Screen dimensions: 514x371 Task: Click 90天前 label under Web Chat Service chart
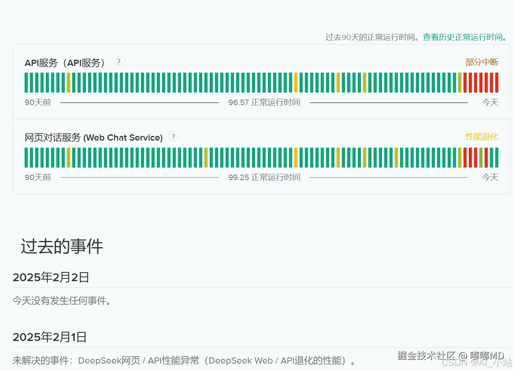point(38,177)
